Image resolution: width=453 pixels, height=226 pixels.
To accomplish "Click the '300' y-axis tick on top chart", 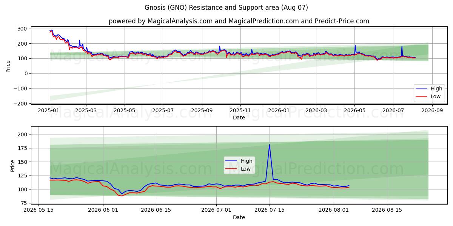I will [22, 29].
